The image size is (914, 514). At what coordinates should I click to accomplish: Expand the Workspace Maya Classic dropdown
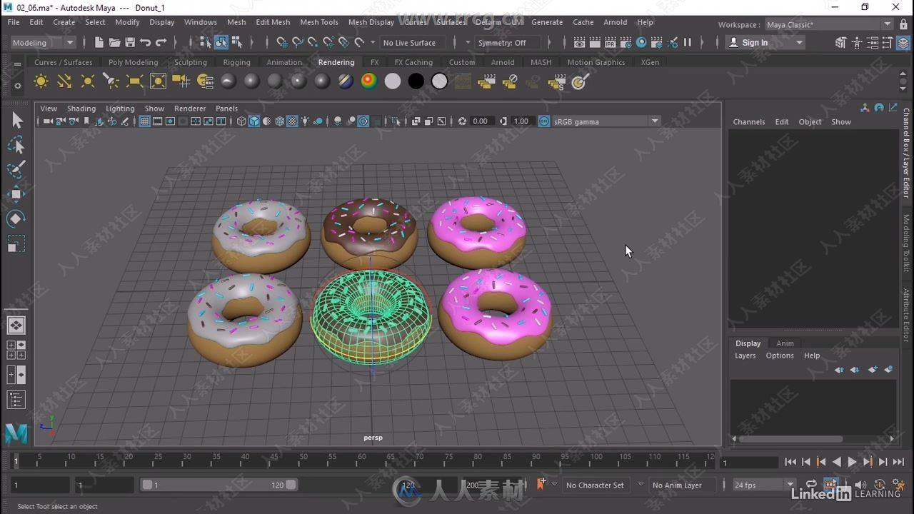[x=829, y=25]
